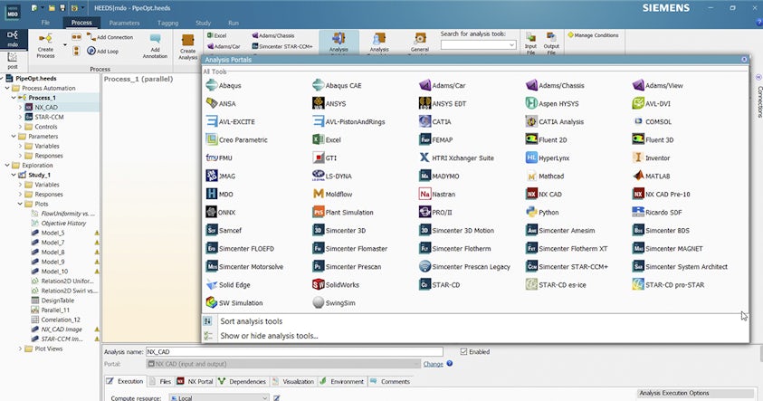Choose the Excel portal in the list
Image resolution: width=763 pixels, height=401 pixels.
coord(327,139)
